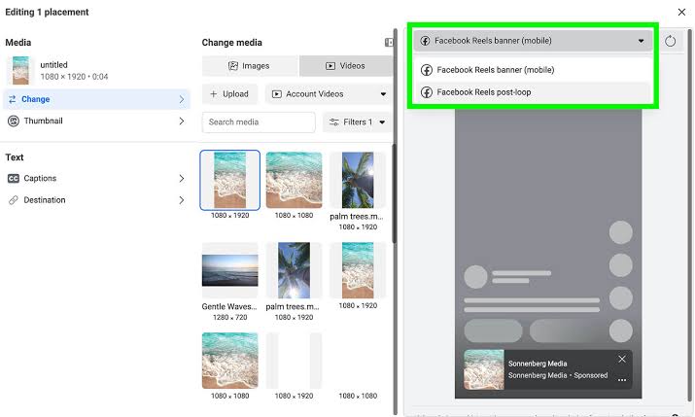Select the Gentle Waves video thumbnail
The height and width of the screenshot is (417, 695).
(230, 270)
